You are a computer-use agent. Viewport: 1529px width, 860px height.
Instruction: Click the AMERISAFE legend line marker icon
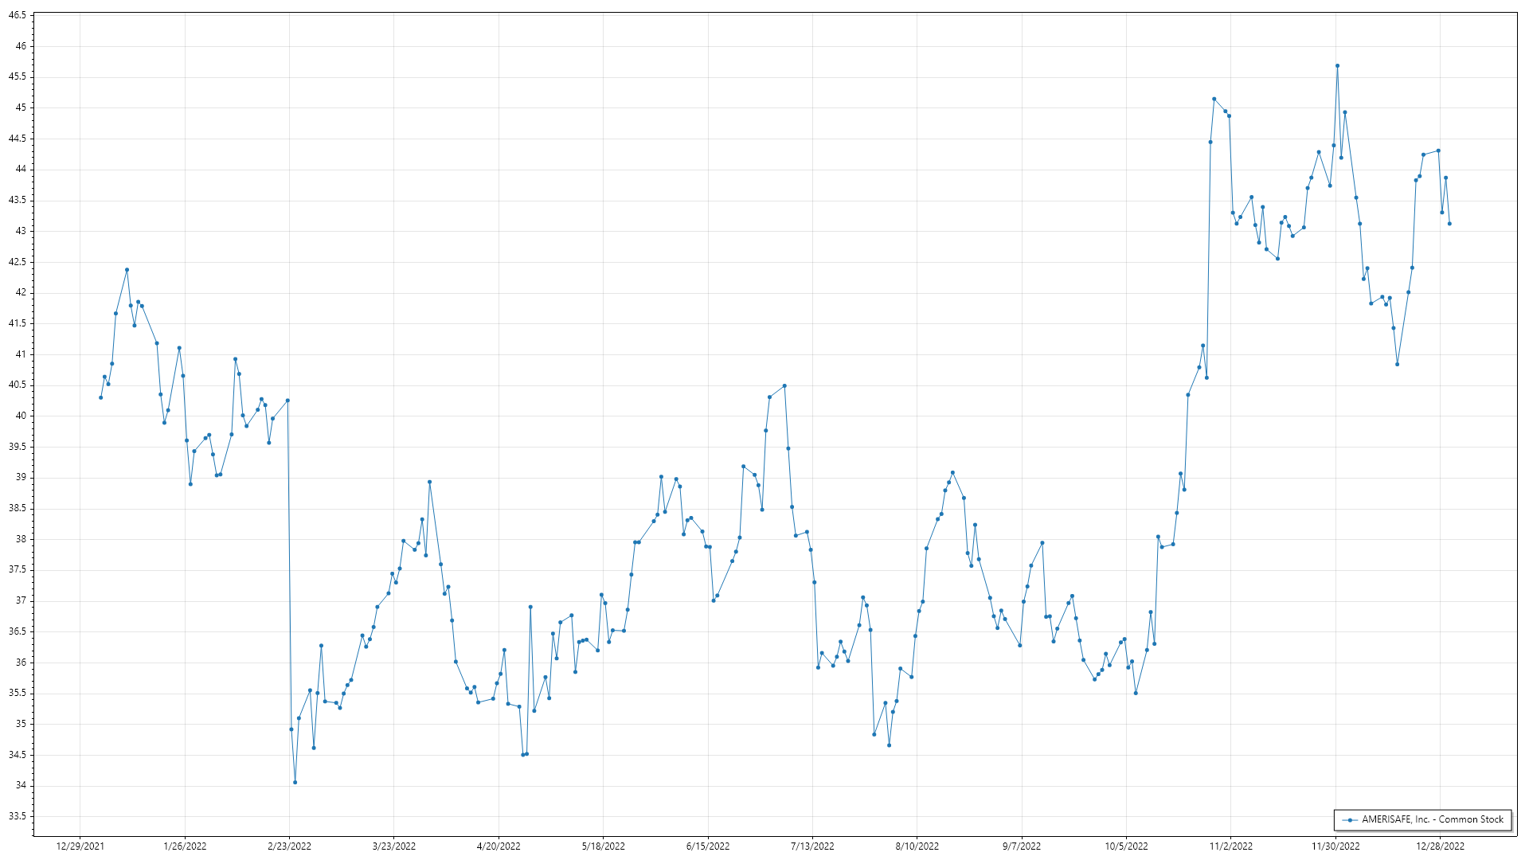1350,819
